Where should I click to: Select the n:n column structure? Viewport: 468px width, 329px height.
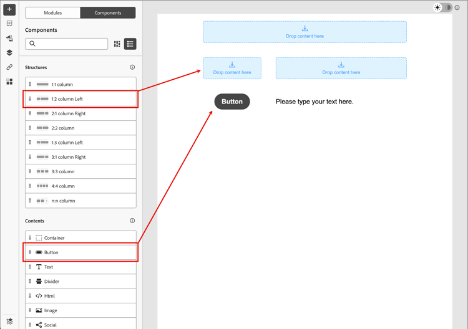[80, 201]
